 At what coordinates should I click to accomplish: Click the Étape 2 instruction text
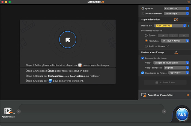pos(57,71)
